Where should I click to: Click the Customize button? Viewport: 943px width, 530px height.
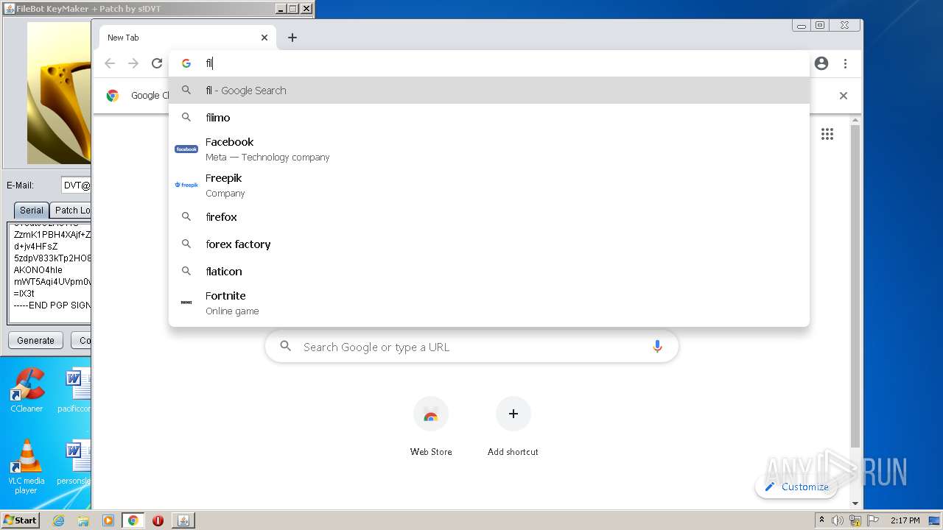[x=796, y=487]
